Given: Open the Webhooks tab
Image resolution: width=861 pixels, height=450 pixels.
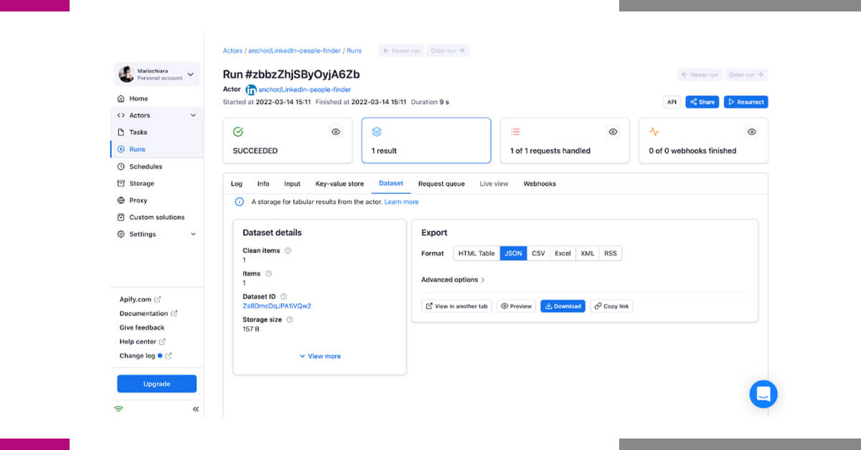Looking at the screenshot, I should (540, 184).
